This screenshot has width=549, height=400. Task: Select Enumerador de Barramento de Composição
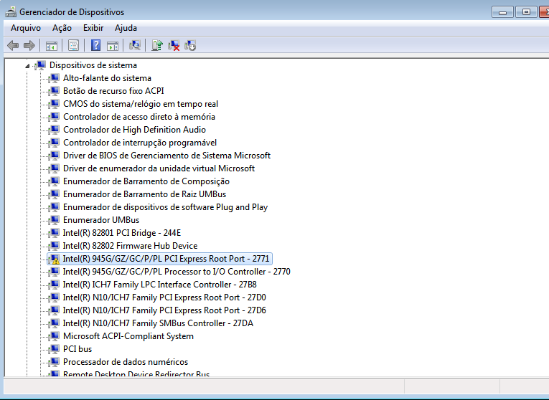[146, 181]
